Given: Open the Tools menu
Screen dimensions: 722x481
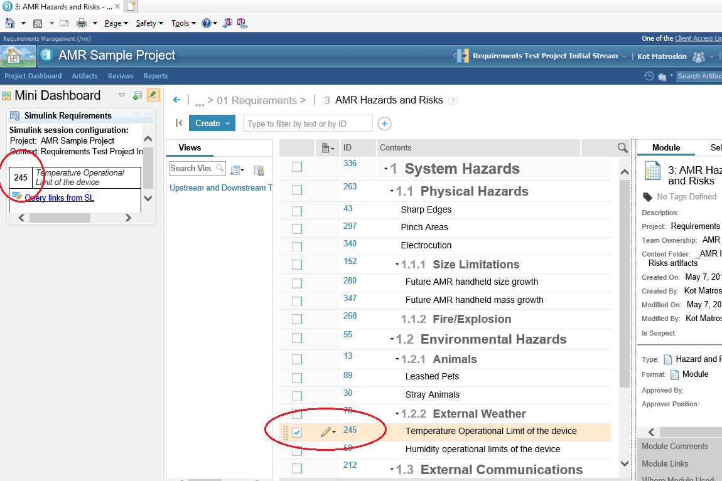Looking at the screenshot, I should pyautogui.click(x=184, y=23).
